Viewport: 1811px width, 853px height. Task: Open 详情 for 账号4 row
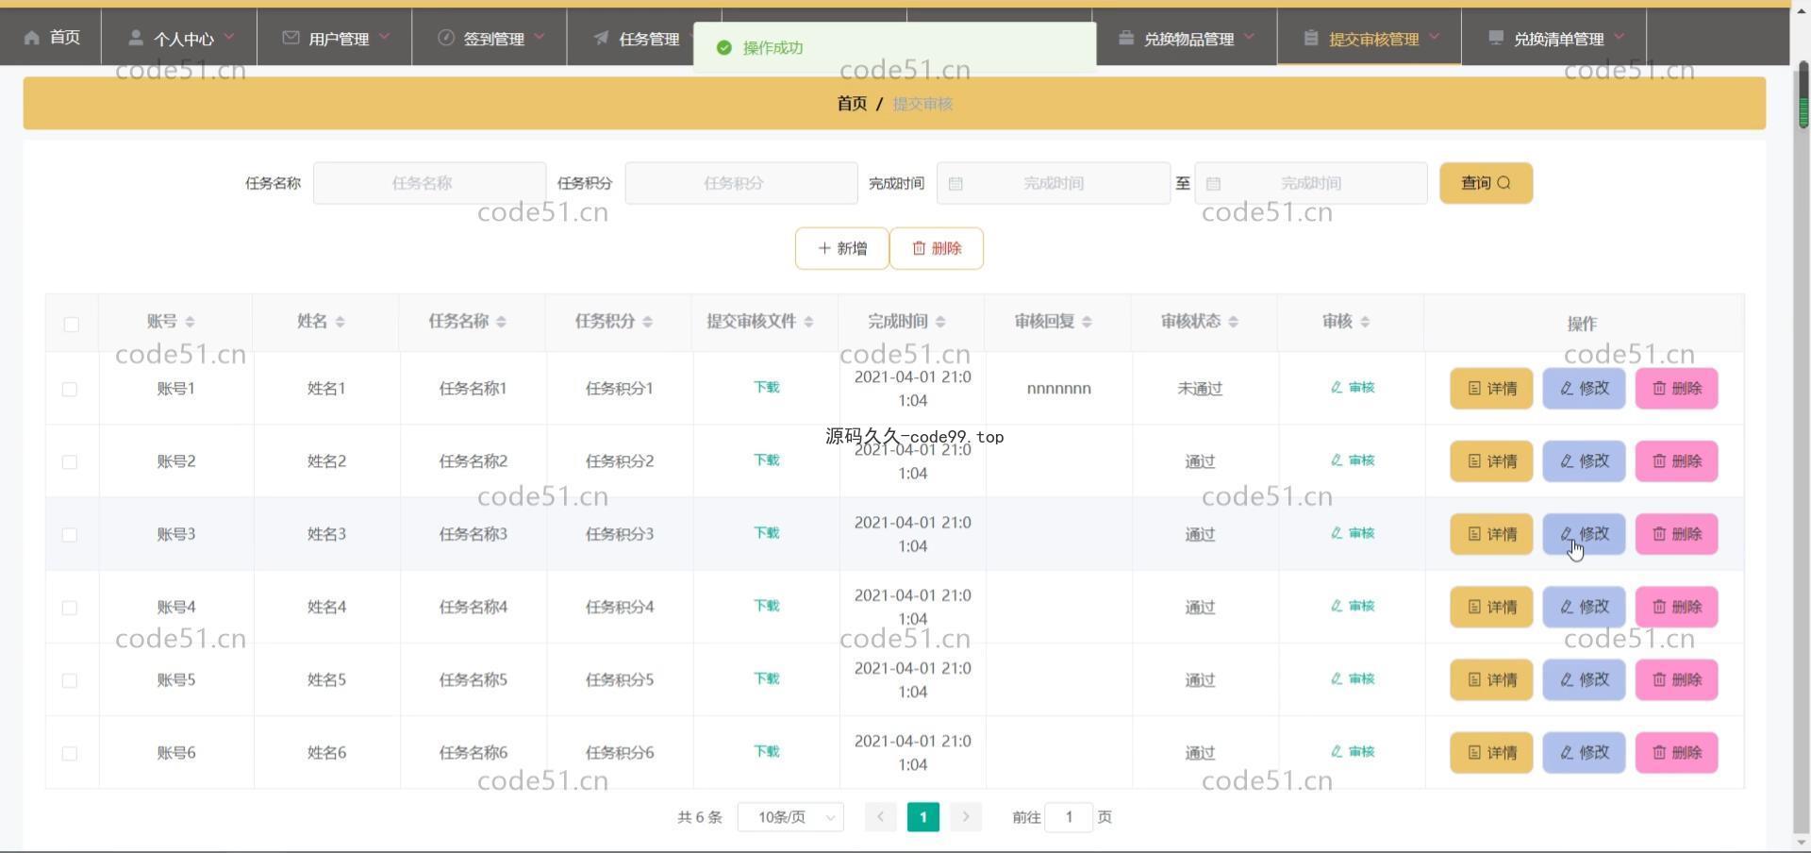tap(1491, 607)
